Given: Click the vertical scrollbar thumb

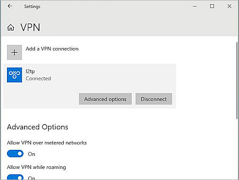Looking at the screenshot, I should pos(237,80).
